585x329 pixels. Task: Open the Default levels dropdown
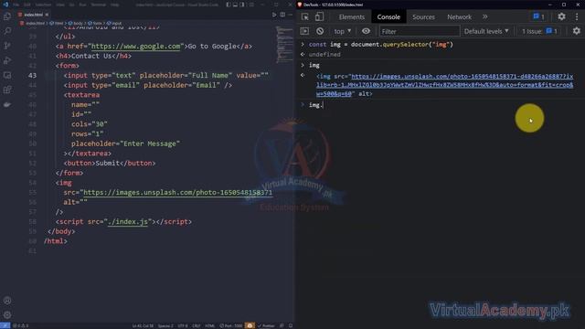[486, 31]
